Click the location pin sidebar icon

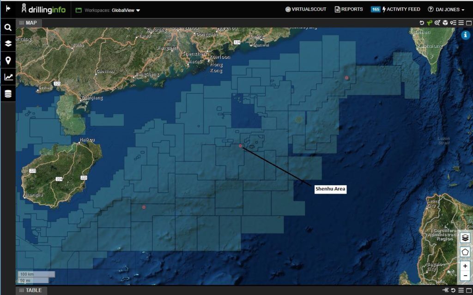pyautogui.click(x=8, y=60)
